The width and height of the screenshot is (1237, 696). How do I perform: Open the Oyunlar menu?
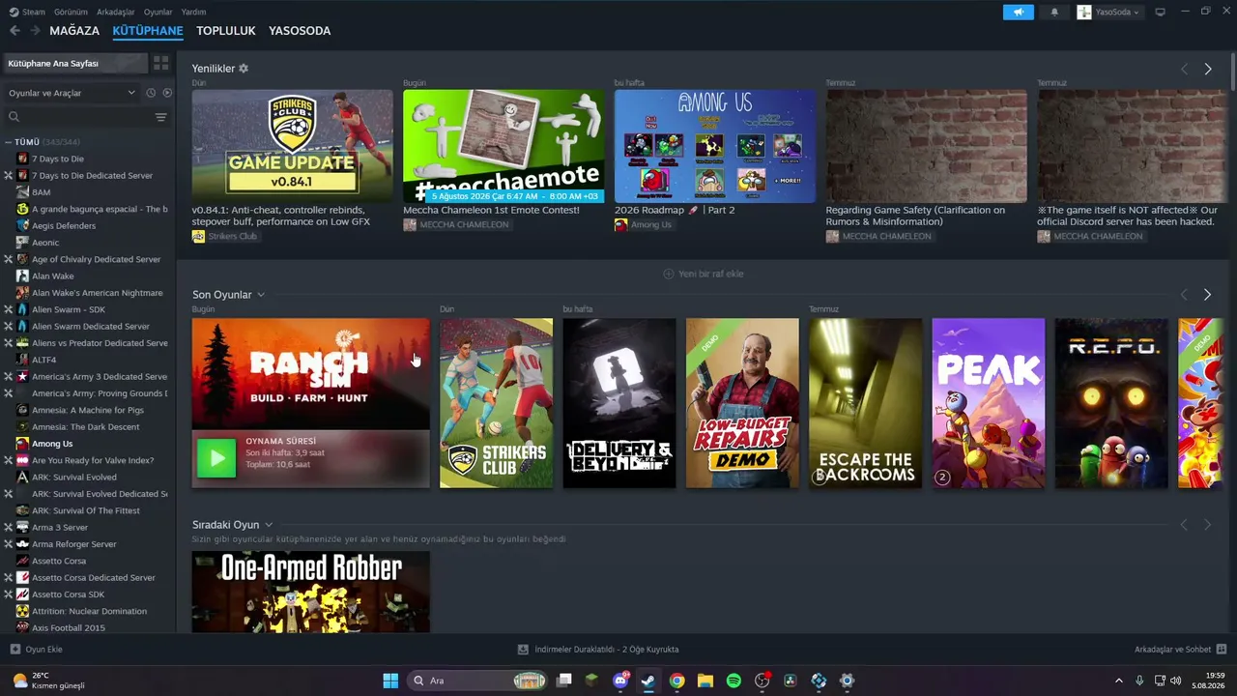158,12
